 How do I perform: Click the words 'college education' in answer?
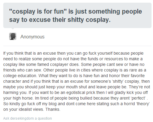[20, 76]
